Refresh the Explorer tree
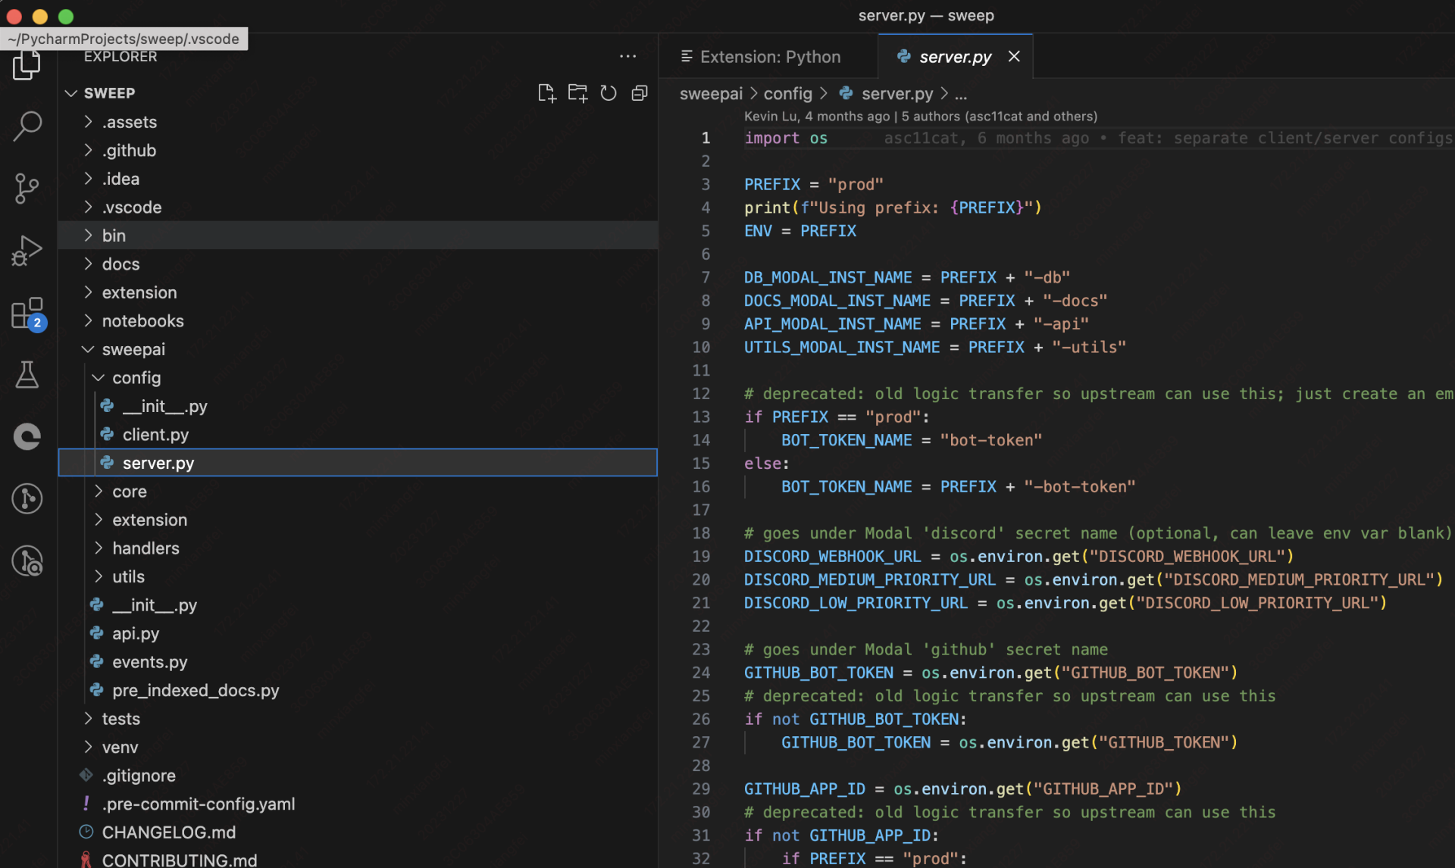The image size is (1455, 868). tap(609, 93)
